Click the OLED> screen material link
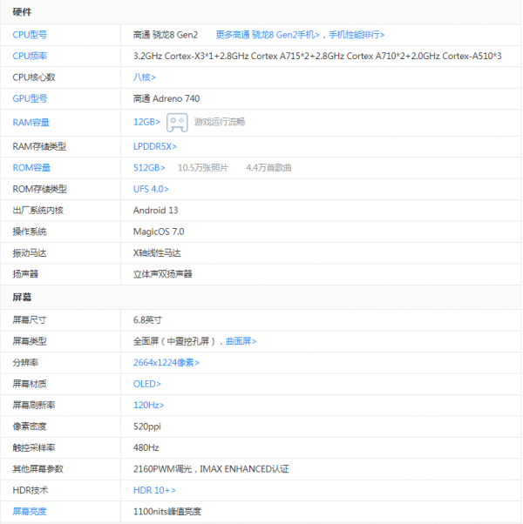 (x=147, y=384)
